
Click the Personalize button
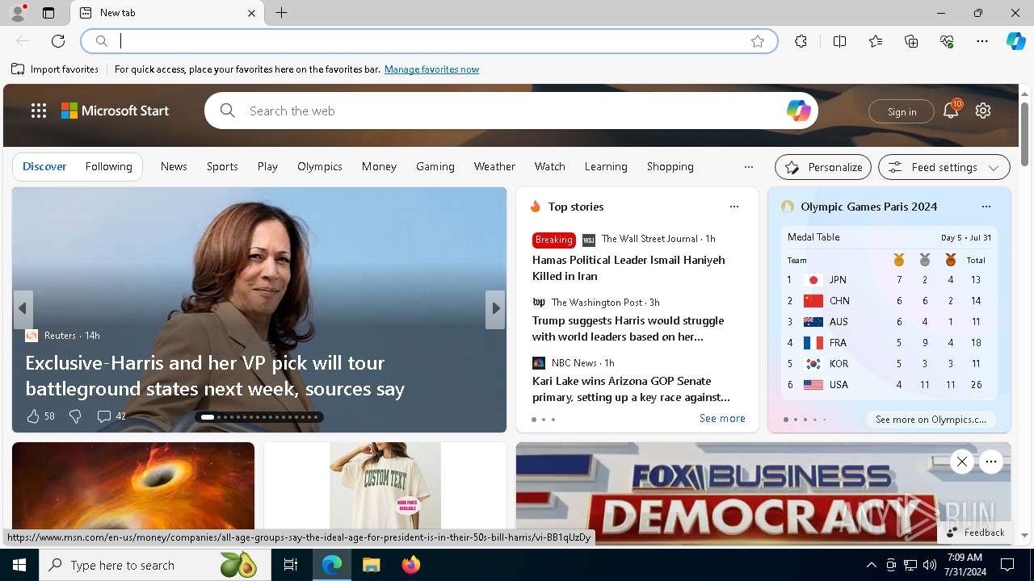pyautogui.click(x=823, y=167)
